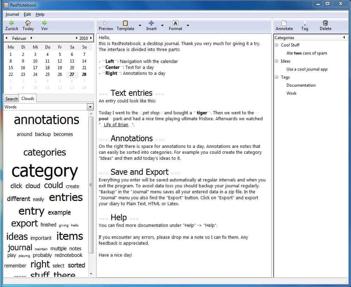Open the Journal menu
This screenshot has height=287, width=351.
coord(12,14)
